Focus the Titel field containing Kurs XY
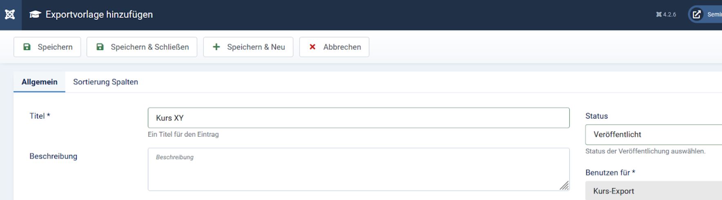This screenshot has height=200, width=722. point(358,118)
